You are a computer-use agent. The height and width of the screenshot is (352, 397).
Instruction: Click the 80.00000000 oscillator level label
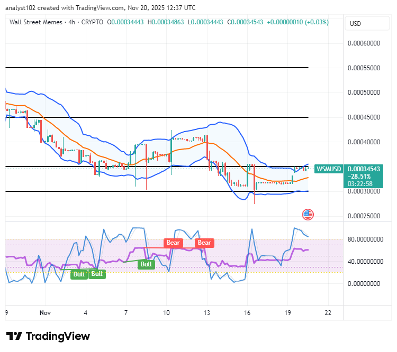(365, 239)
